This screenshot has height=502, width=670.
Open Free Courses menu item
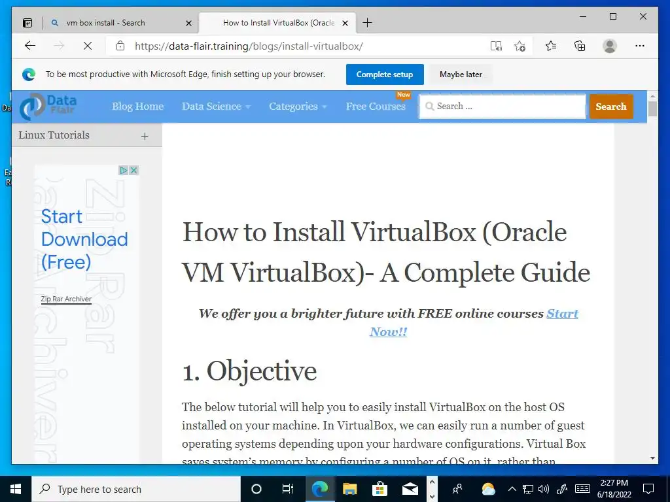(x=376, y=107)
